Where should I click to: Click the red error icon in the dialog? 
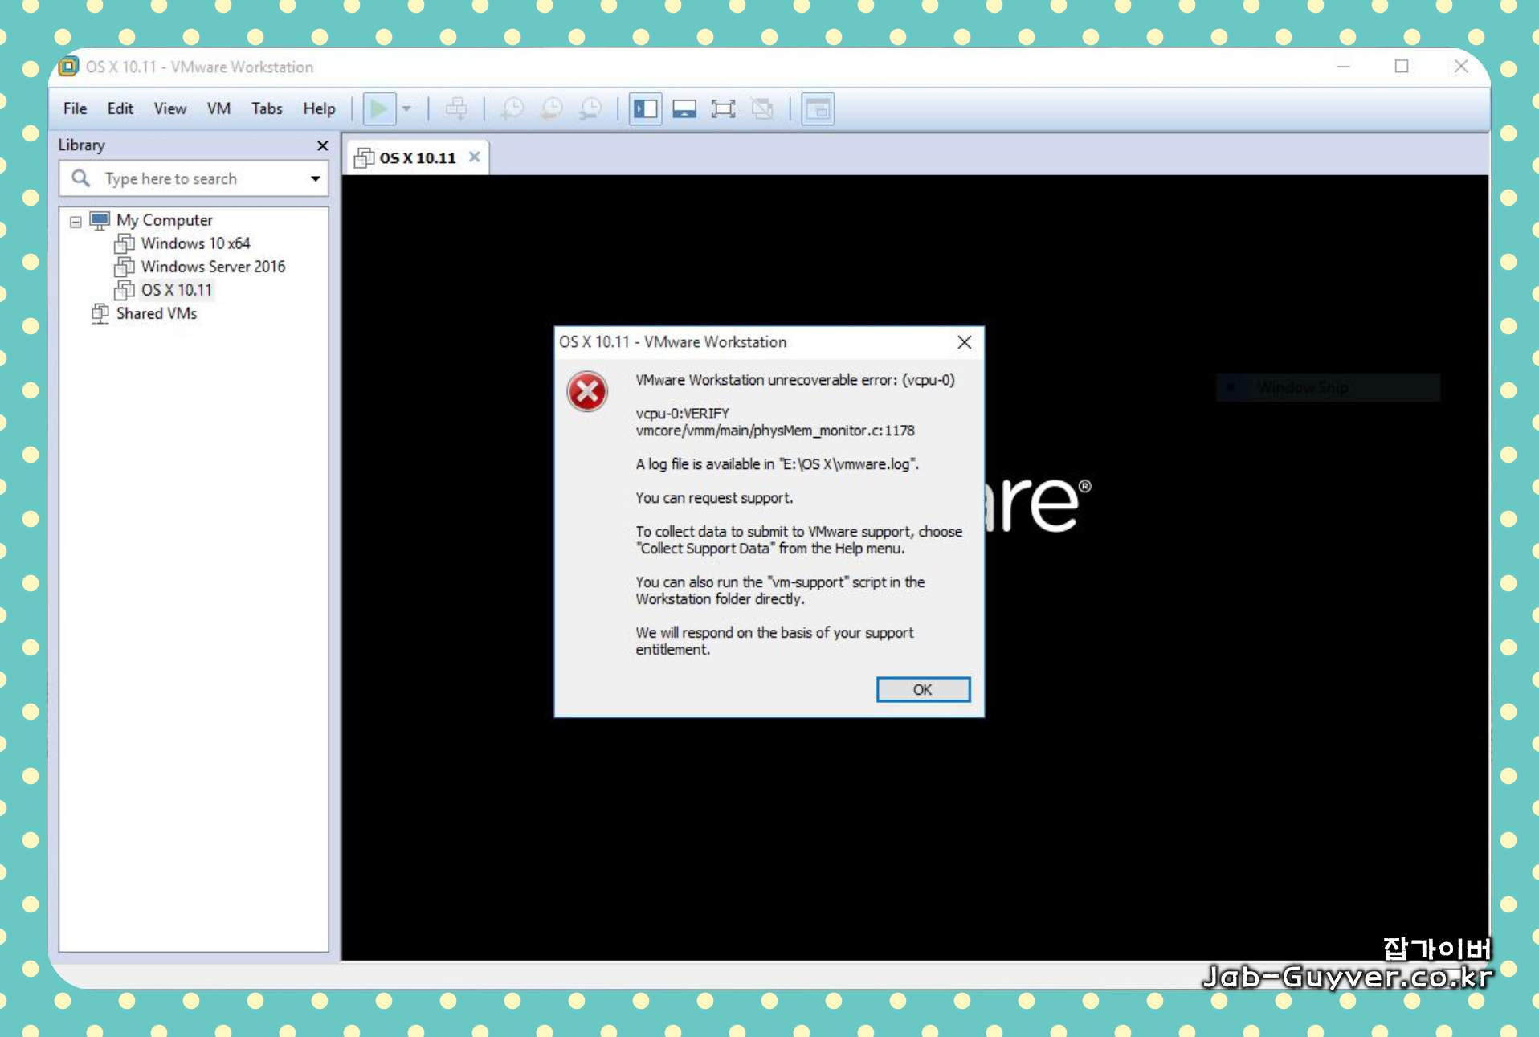point(587,391)
